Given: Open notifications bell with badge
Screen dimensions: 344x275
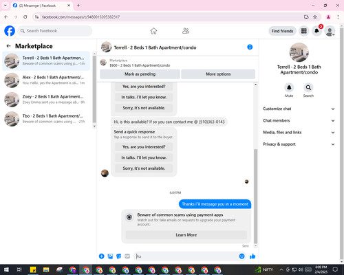Looking at the screenshot, I should (316, 31).
